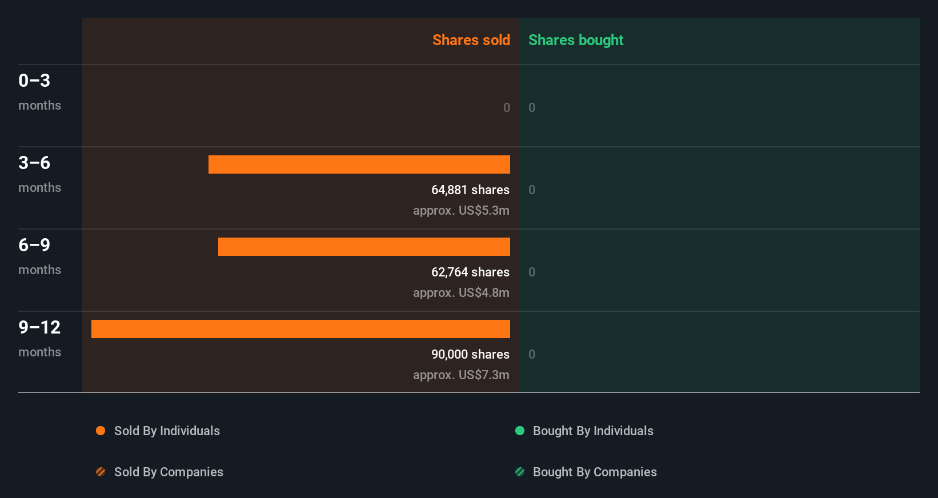The width and height of the screenshot is (938, 498).
Task: Click the Shares bought column header
Action: pos(576,40)
